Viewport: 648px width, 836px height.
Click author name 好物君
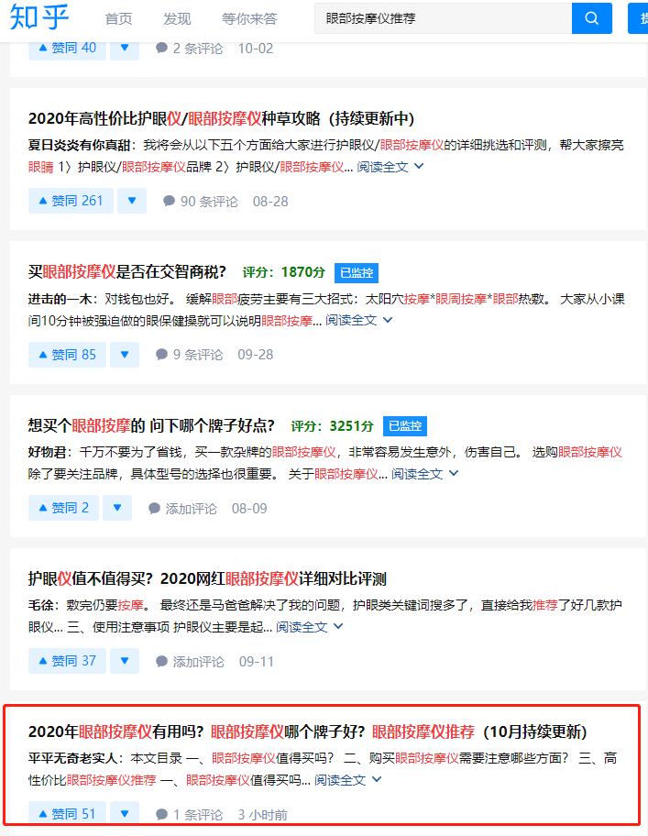pos(47,452)
